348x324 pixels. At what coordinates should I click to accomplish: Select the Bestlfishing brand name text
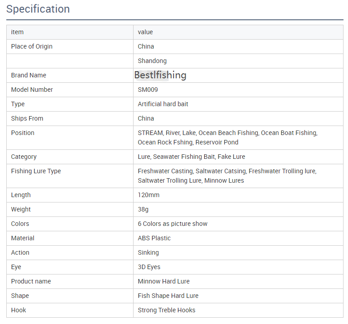tap(160, 75)
